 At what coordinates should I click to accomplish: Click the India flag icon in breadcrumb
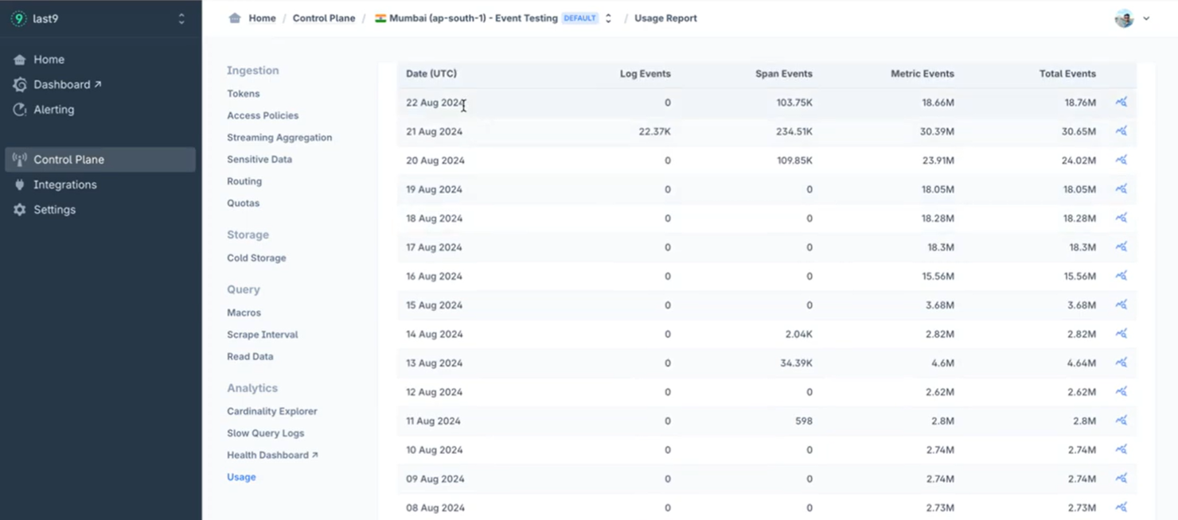point(380,18)
